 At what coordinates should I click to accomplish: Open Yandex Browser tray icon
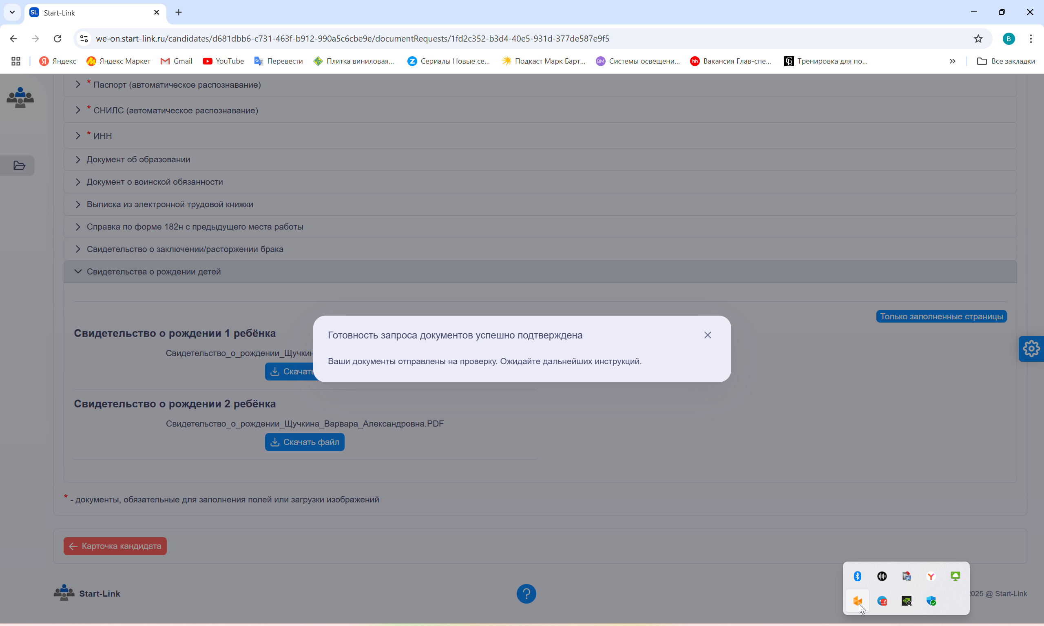(931, 576)
